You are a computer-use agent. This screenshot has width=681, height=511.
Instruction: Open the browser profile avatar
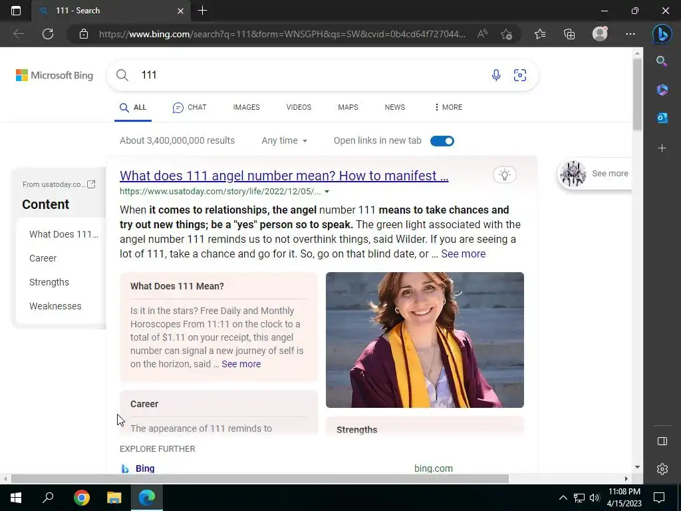tap(600, 34)
